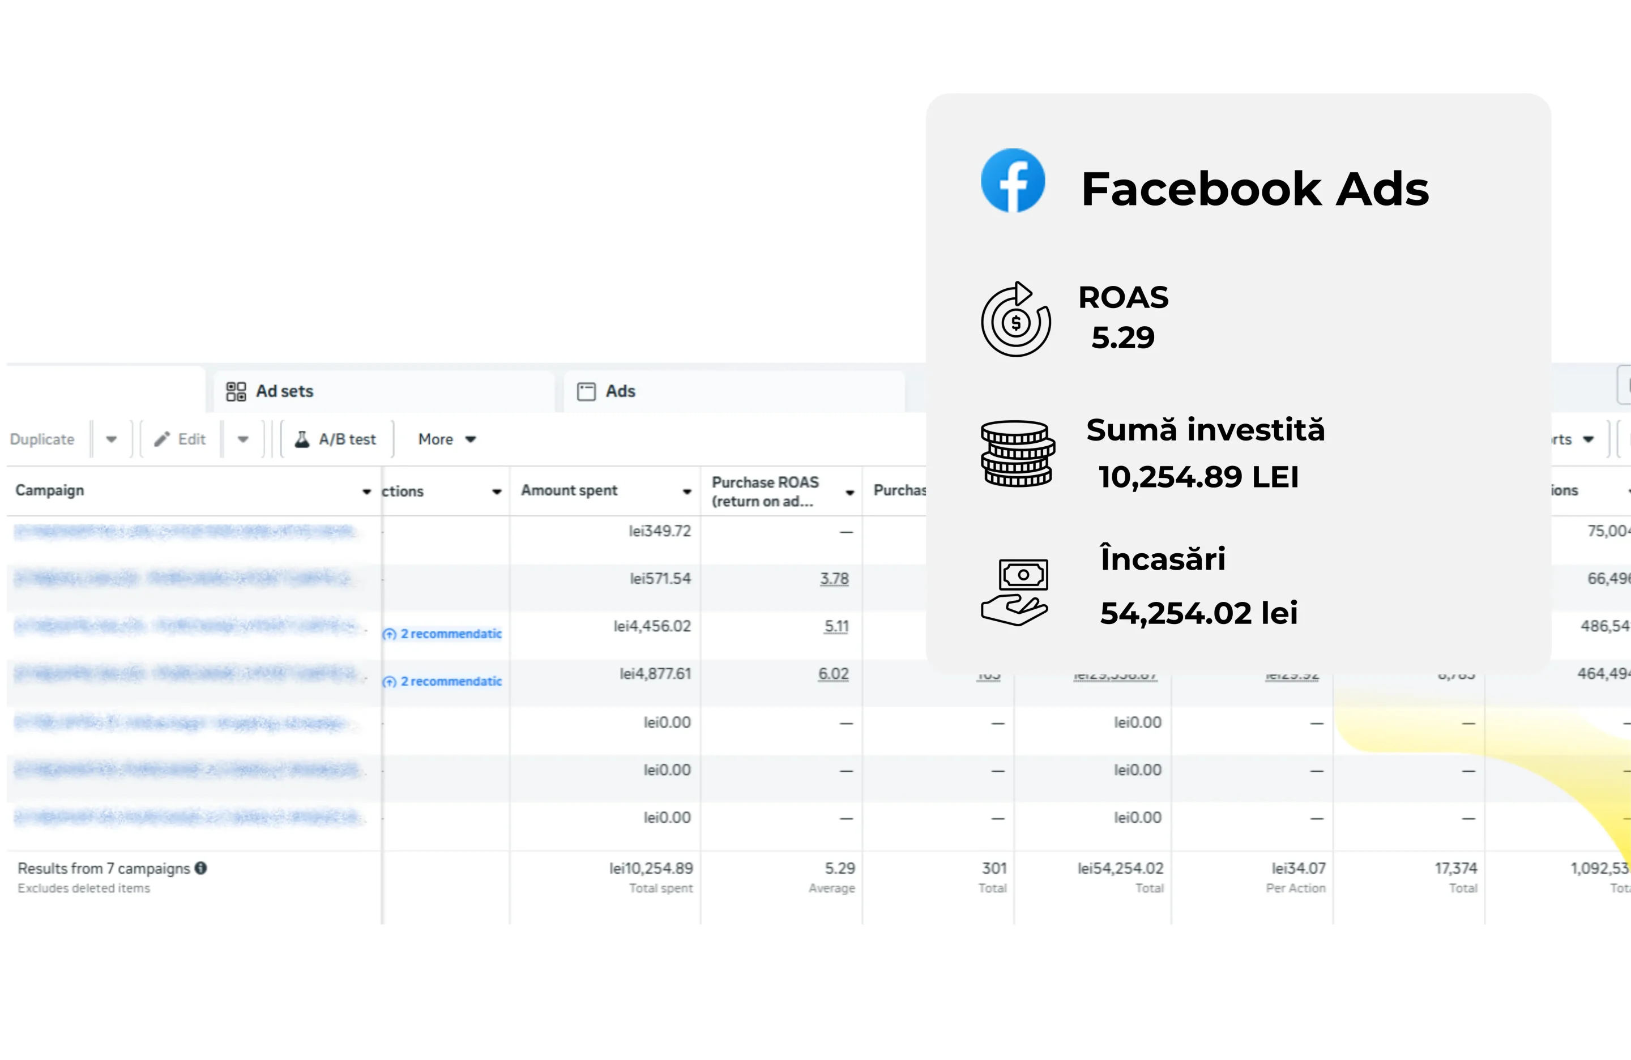Click the pencil icon on the Edit button
The image size is (1631, 1060).
point(162,439)
